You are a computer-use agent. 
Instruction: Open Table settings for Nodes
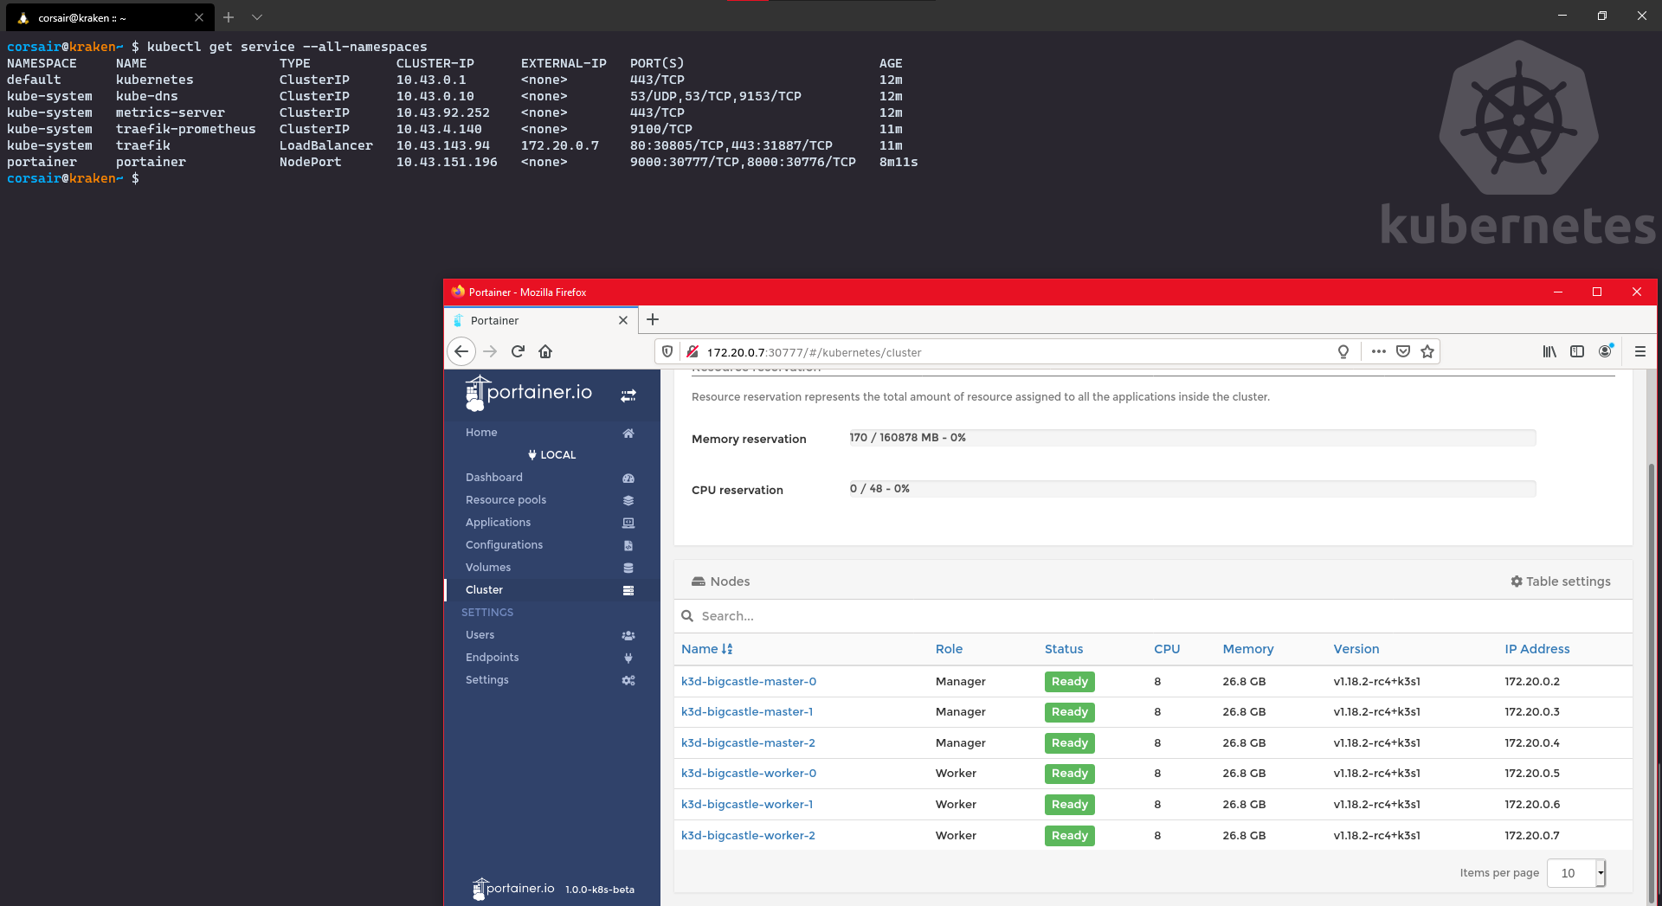[1561, 582]
